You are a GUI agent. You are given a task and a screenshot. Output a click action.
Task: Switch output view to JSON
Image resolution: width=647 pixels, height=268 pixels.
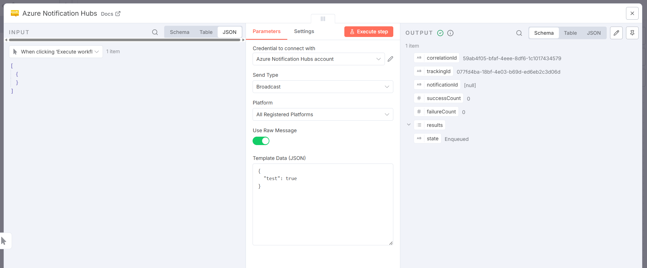tap(594, 33)
